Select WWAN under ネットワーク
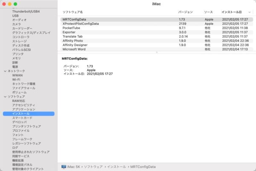The image size is (256, 171). pyautogui.click(x=17, y=75)
